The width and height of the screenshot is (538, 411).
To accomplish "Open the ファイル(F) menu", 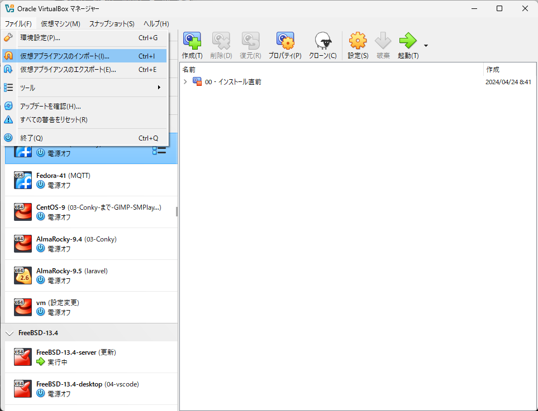I will (x=18, y=23).
